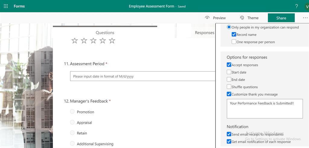This screenshot has width=309, height=148.
Task: Select the fifth rating star
Action: (112, 41)
